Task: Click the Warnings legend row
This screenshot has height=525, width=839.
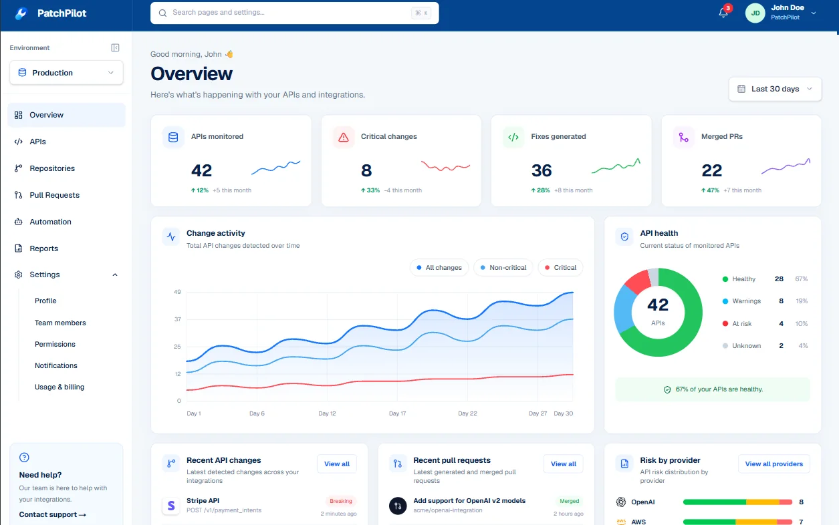Action: (x=765, y=301)
